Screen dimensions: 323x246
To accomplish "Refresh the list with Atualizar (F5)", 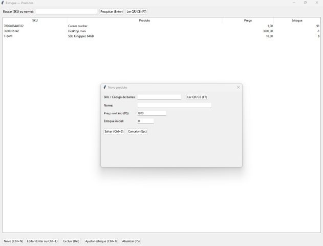I will point(131,241).
